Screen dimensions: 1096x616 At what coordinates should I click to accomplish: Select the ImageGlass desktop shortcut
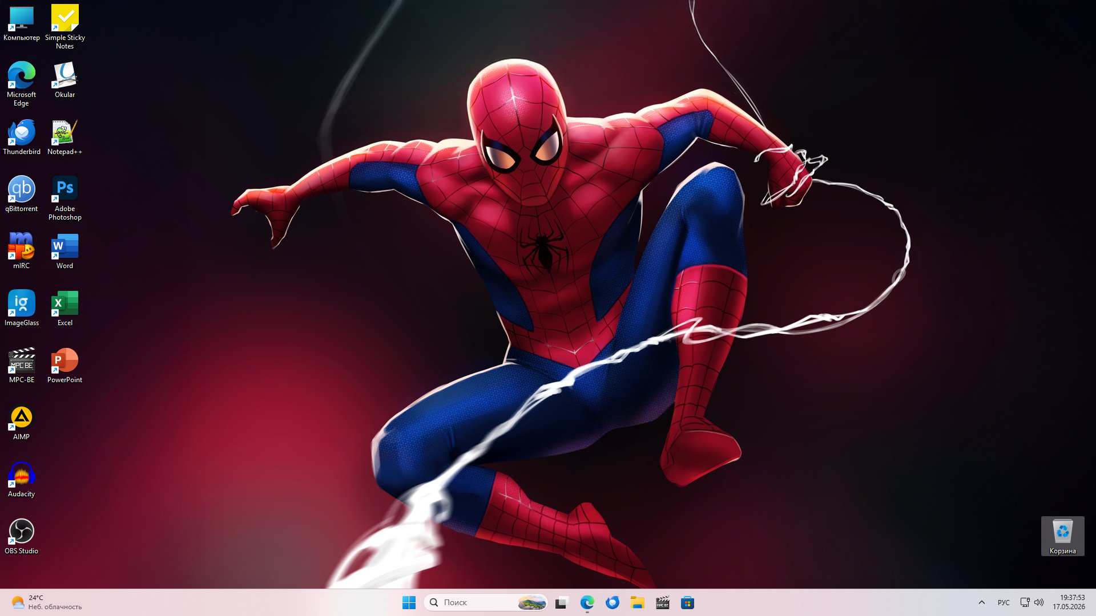[x=22, y=309]
